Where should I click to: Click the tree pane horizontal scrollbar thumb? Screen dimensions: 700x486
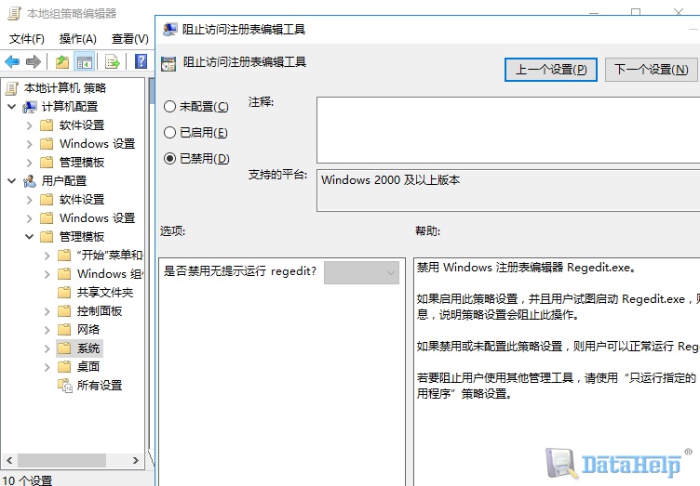click(x=61, y=460)
